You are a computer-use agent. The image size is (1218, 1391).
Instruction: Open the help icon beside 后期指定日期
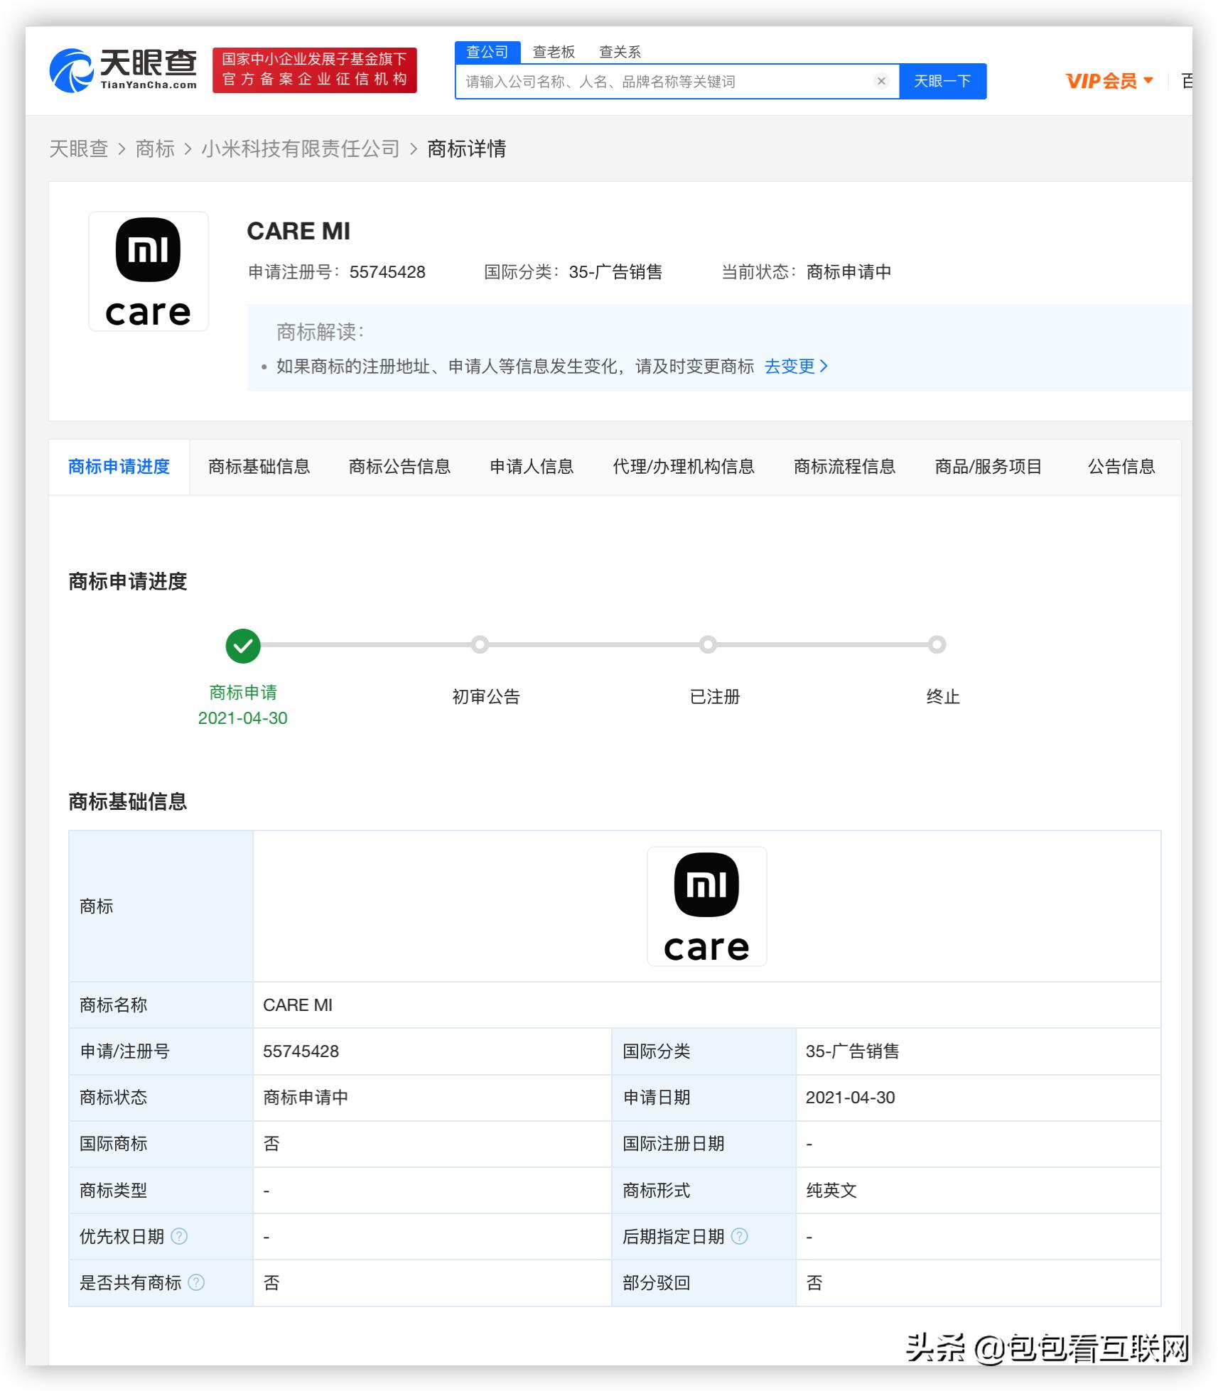point(739,1236)
